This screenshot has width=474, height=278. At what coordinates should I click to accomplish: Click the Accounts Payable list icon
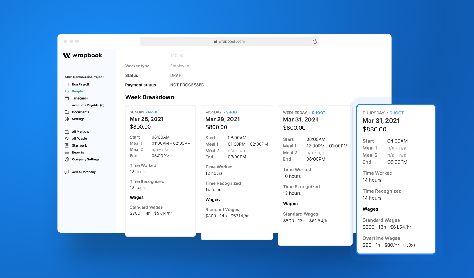tap(67, 105)
